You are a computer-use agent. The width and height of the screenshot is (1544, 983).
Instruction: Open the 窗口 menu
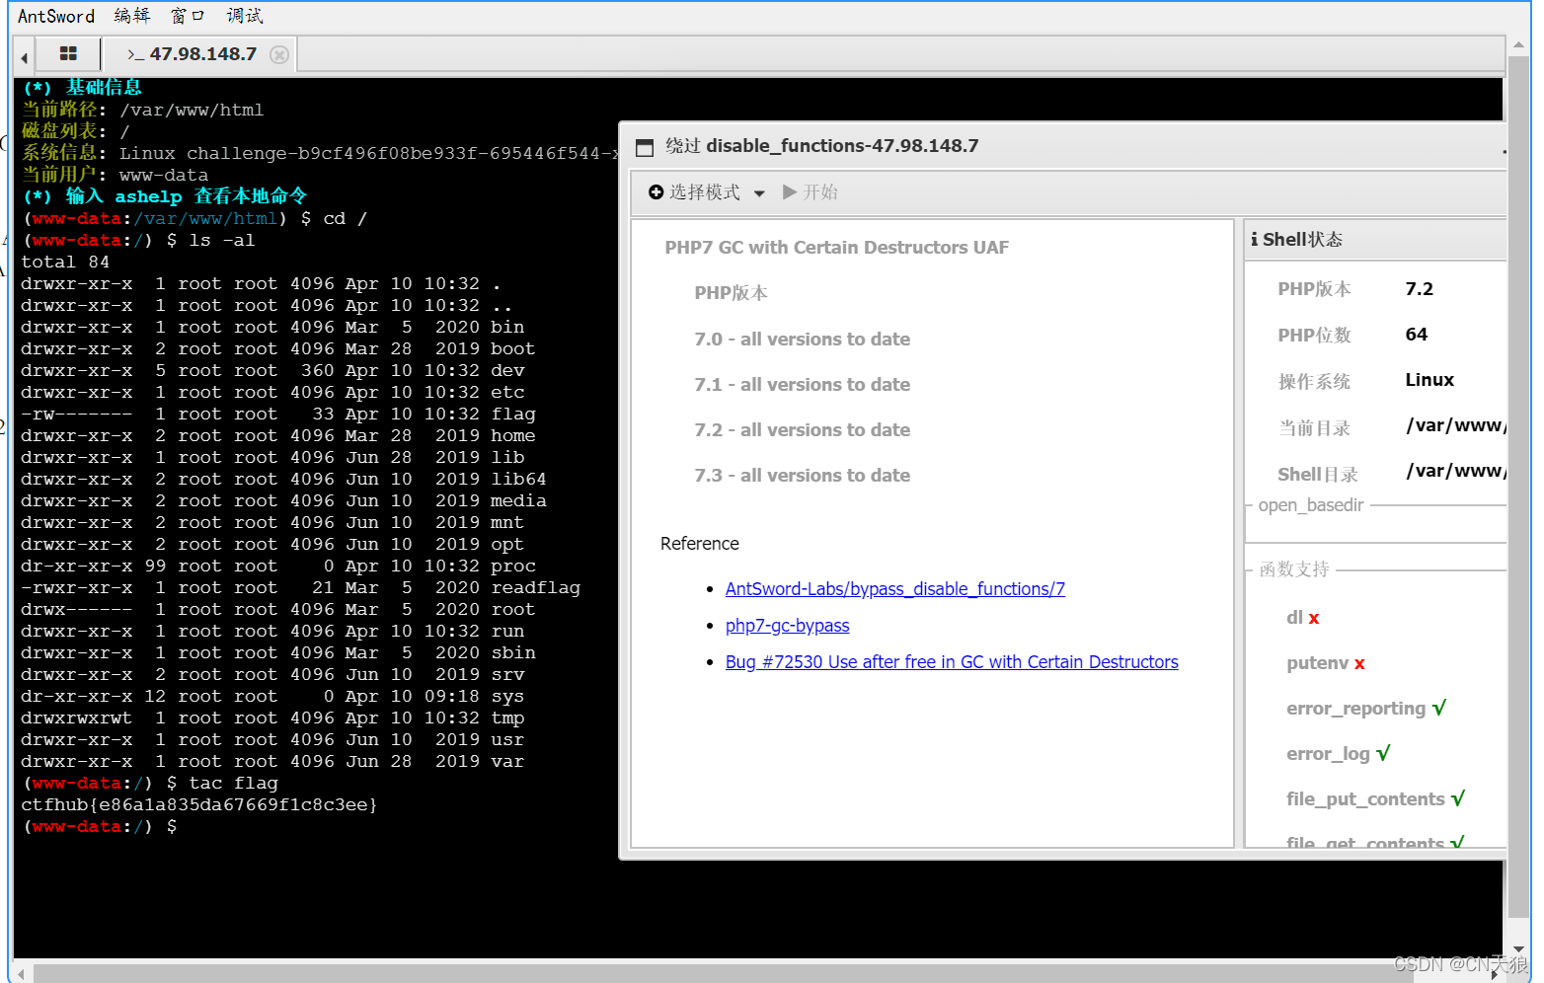point(187,16)
